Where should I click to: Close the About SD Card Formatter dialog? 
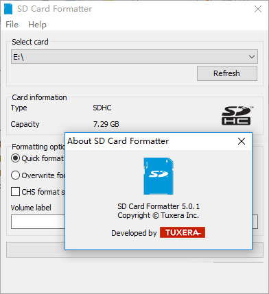[x=242, y=141]
